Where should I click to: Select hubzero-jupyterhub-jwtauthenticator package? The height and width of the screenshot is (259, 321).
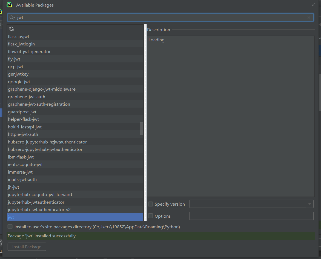[75, 149]
